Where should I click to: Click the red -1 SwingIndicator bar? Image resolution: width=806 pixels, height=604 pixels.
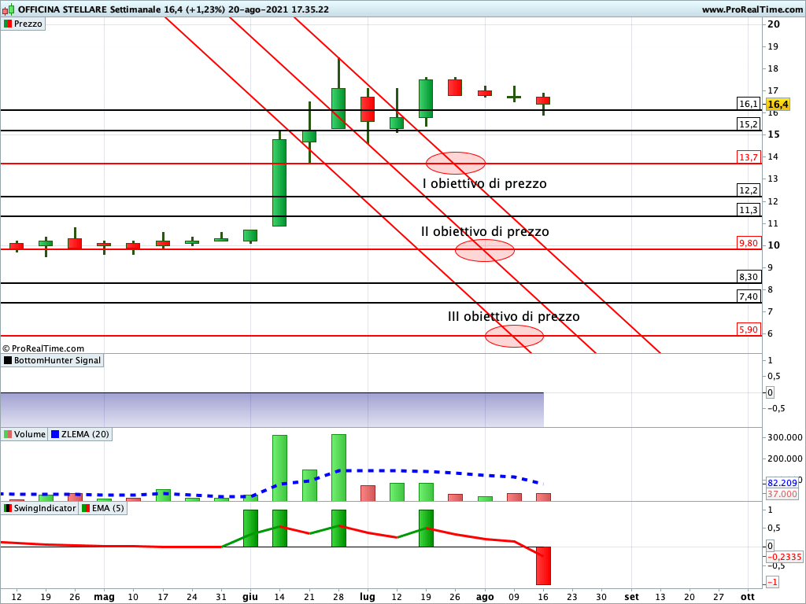point(543,565)
